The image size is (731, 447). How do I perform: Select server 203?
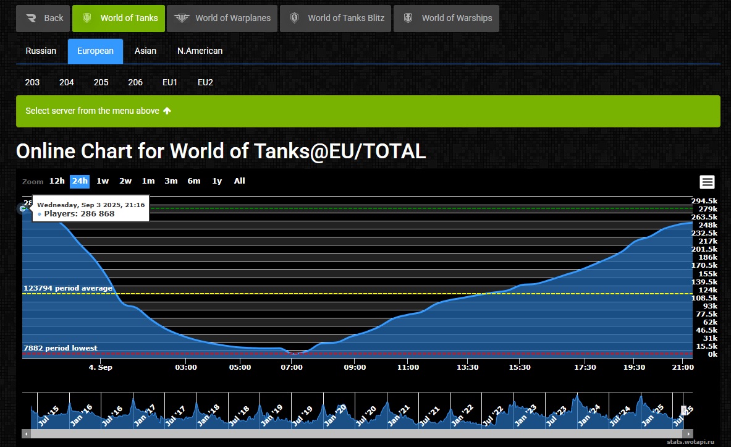(32, 82)
